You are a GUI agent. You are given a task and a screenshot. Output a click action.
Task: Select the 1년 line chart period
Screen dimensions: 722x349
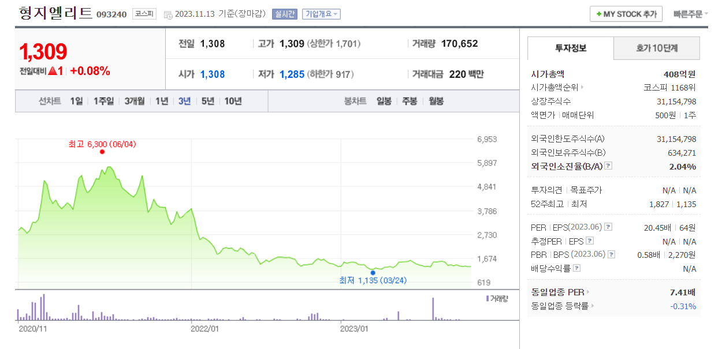[162, 101]
